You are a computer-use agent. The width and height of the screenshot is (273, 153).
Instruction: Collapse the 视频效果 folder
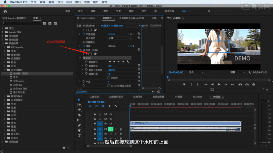click(3, 43)
